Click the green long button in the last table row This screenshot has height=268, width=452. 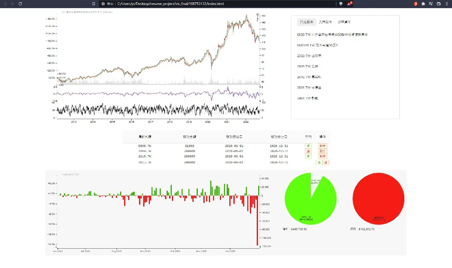coord(319,162)
